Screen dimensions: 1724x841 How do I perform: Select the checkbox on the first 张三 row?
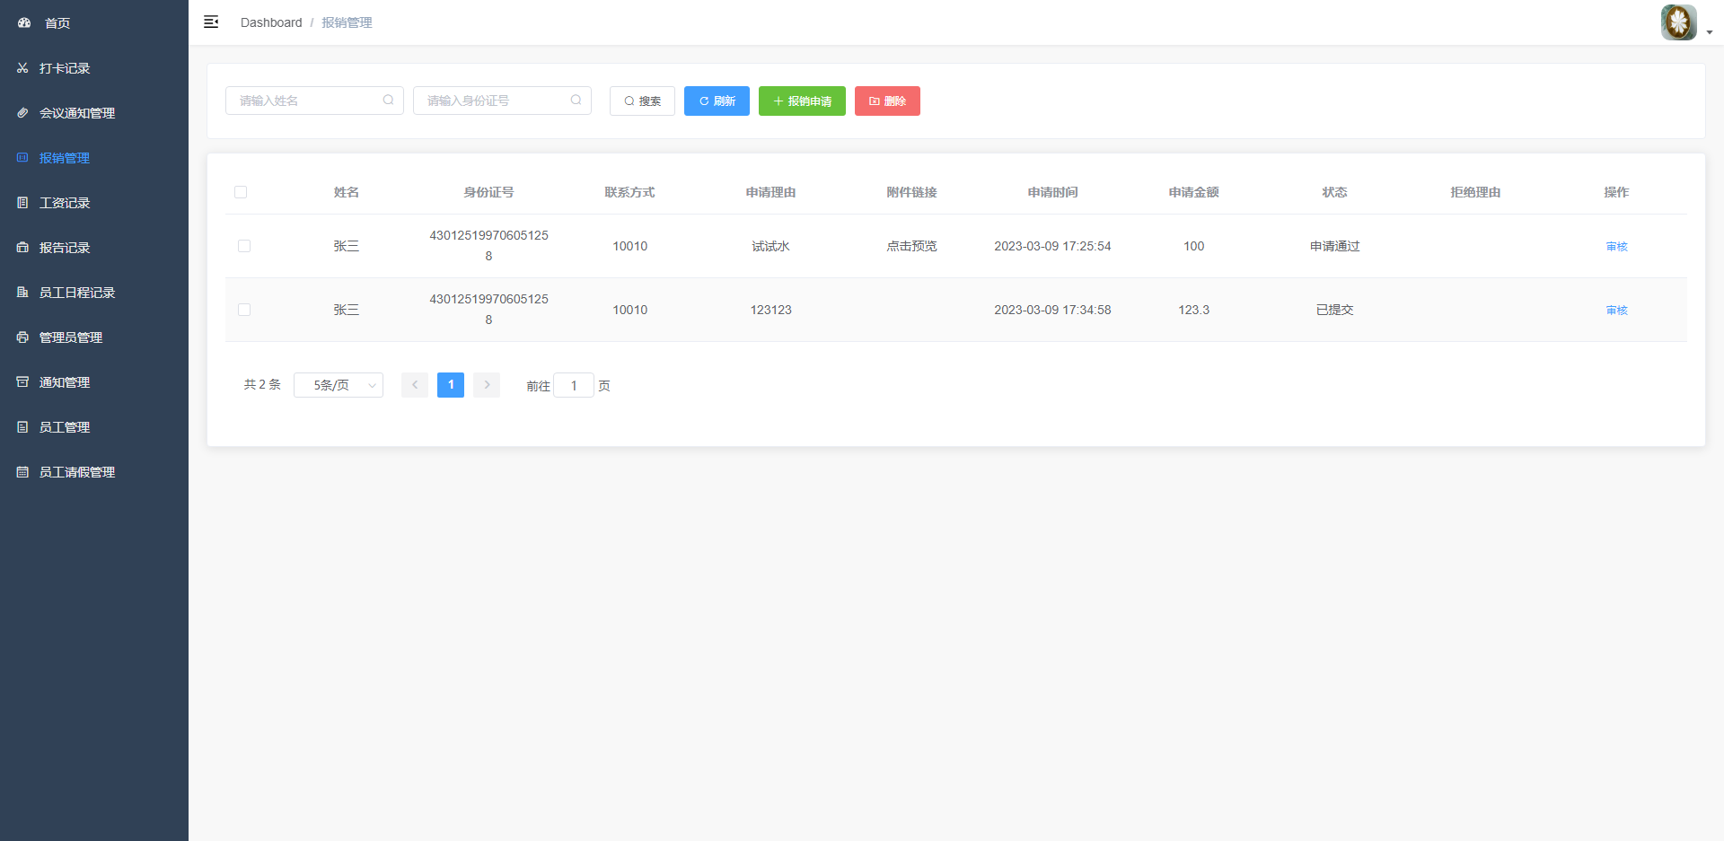tap(243, 245)
